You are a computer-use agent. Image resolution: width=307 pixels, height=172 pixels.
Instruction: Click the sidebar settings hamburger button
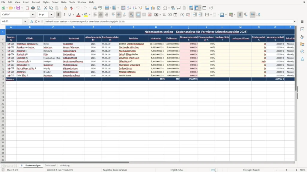pyautogui.click(x=302, y=21)
